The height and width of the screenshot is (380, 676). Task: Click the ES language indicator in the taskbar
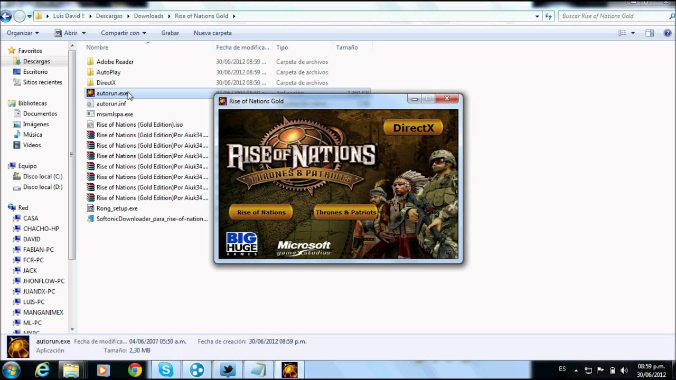[562, 369]
